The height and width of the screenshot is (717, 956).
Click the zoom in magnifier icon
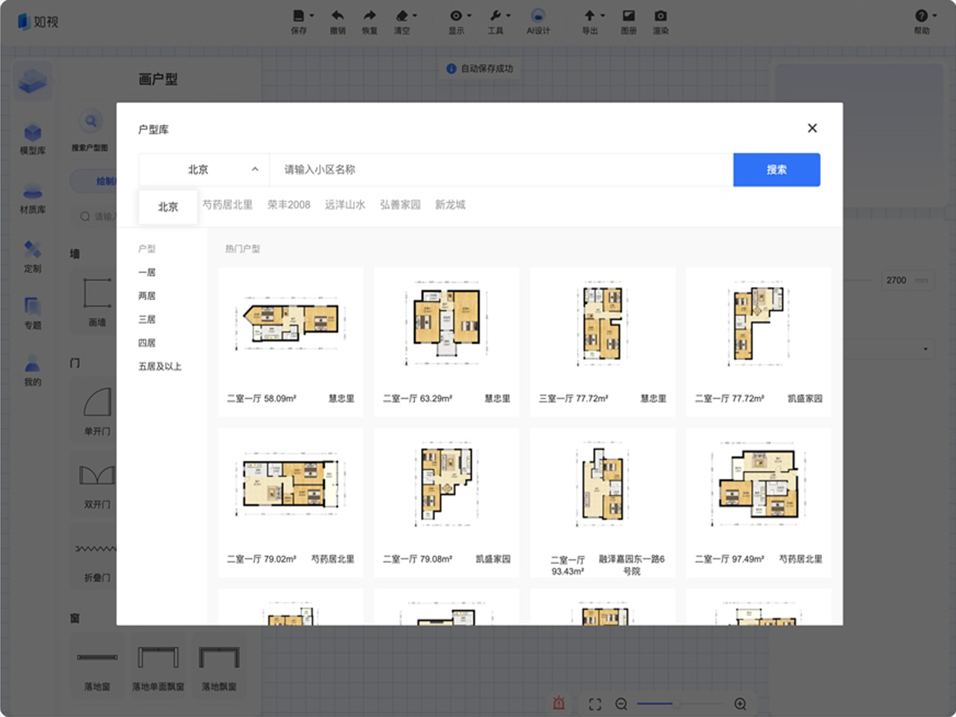(740, 704)
